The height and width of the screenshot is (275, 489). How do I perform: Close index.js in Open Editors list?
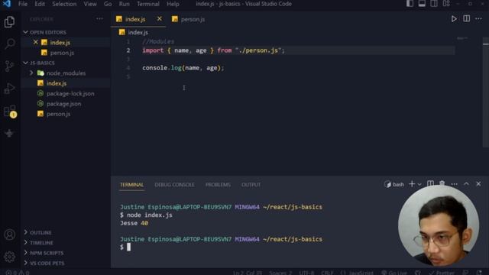coord(36,42)
